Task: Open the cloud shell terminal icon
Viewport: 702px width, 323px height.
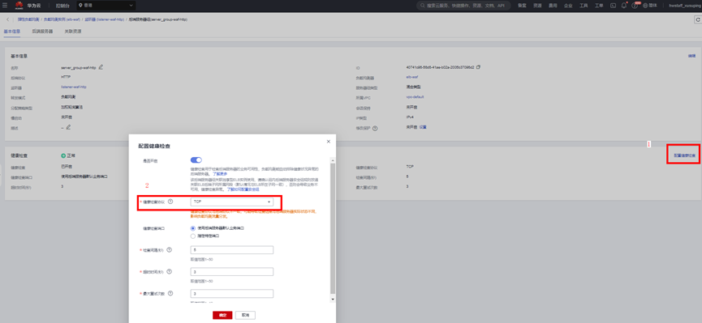Action: click(613, 6)
